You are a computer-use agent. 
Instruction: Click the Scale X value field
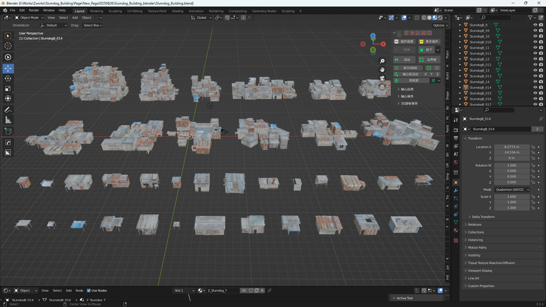(x=512, y=197)
